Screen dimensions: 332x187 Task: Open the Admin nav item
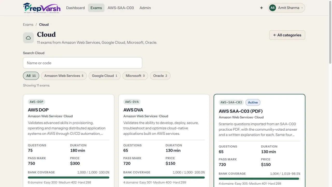(x=145, y=8)
